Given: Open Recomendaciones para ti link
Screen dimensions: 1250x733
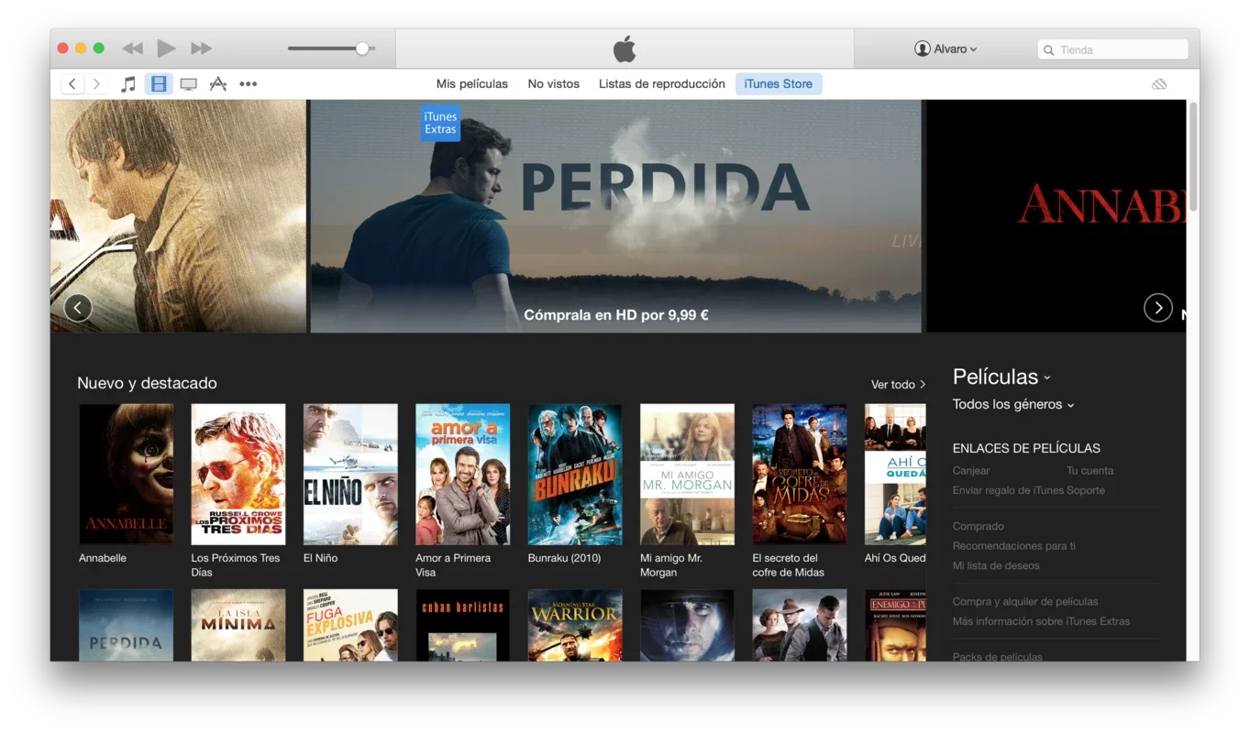Looking at the screenshot, I should click(1014, 546).
